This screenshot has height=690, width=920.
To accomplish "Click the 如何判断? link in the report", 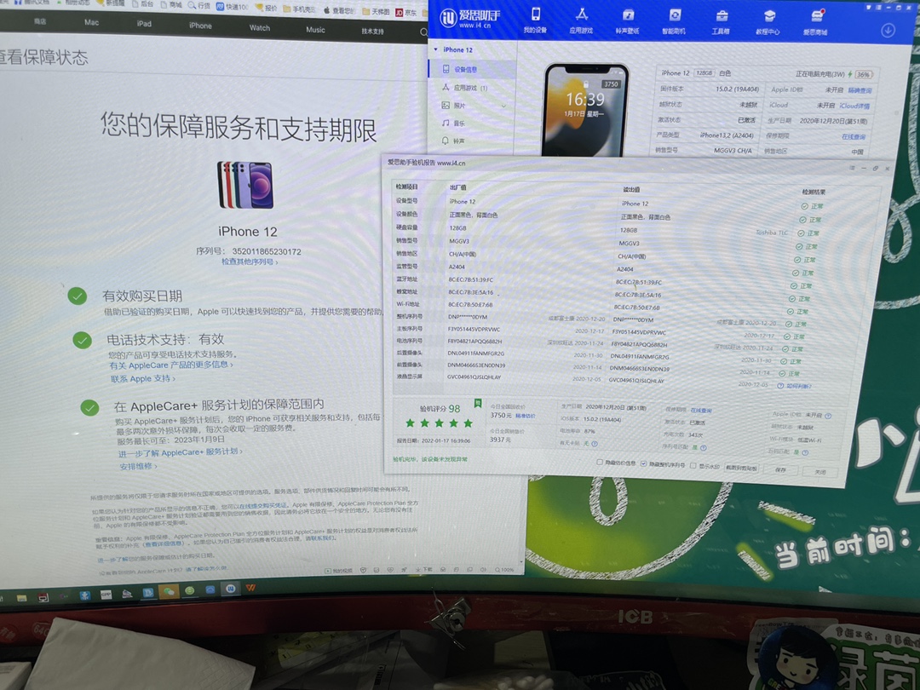I will pos(794,386).
